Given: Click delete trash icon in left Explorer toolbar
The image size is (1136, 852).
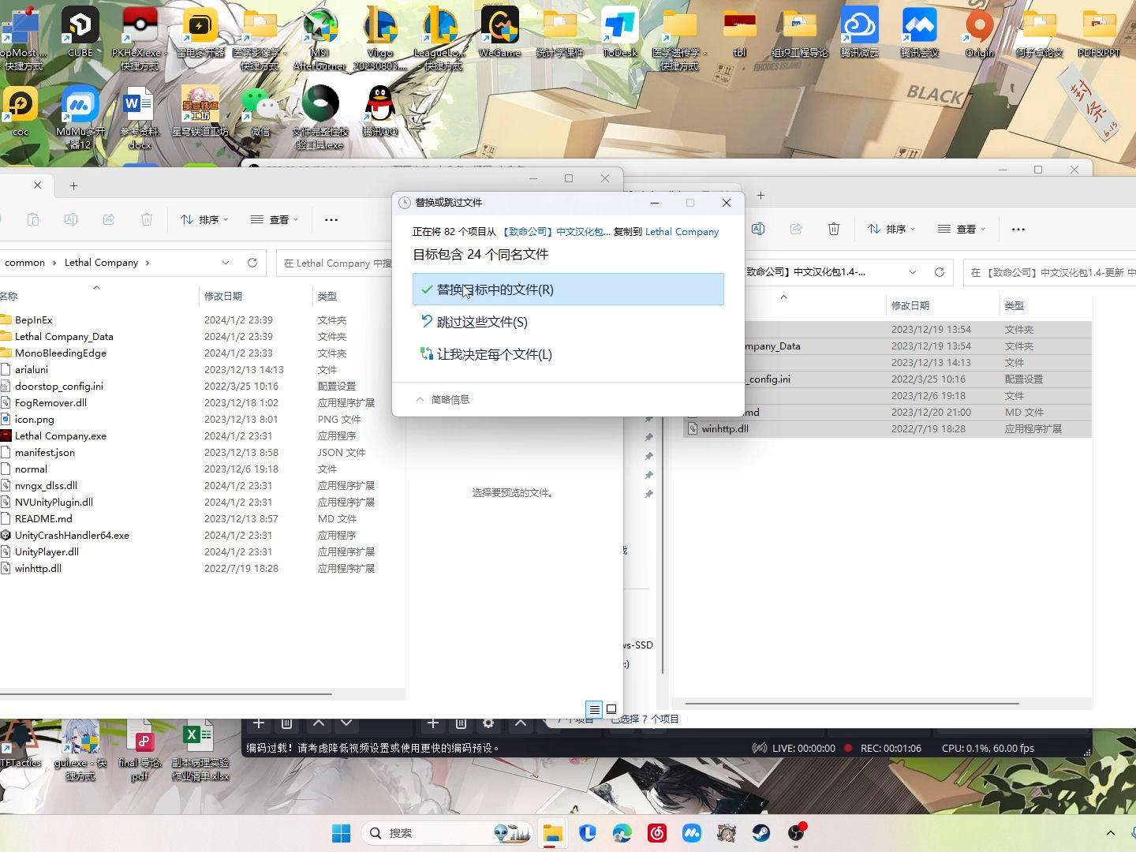Looking at the screenshot, I should pyautogui.click(x=147, y=219).
